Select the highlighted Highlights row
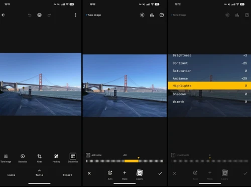Screen dimensions: 251x187 tap(209, 85)
